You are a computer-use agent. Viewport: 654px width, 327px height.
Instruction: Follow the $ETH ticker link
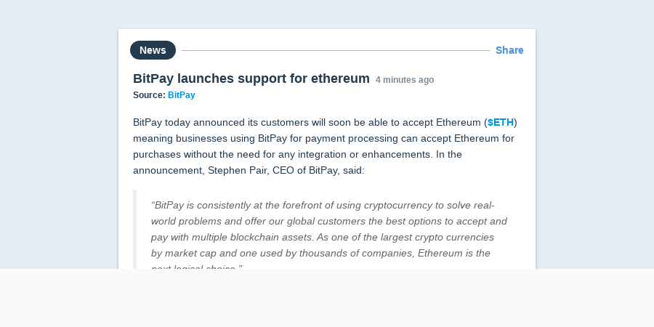(x=501, y=122)
